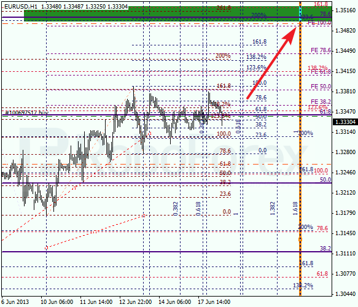The width and height of the screenshot is (358, 307).
Task: Select the #100697517 buy order label
Action: (x=27, y=112)
